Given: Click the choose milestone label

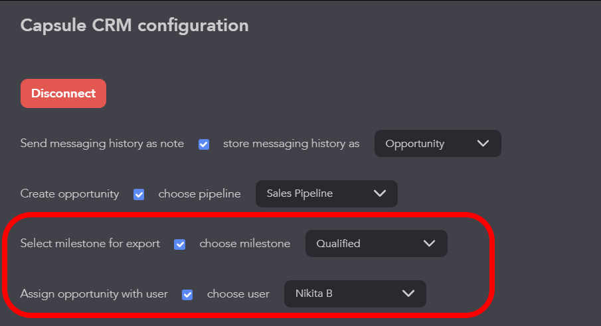Looking at the screenshot, I should (x=244, y=244).
